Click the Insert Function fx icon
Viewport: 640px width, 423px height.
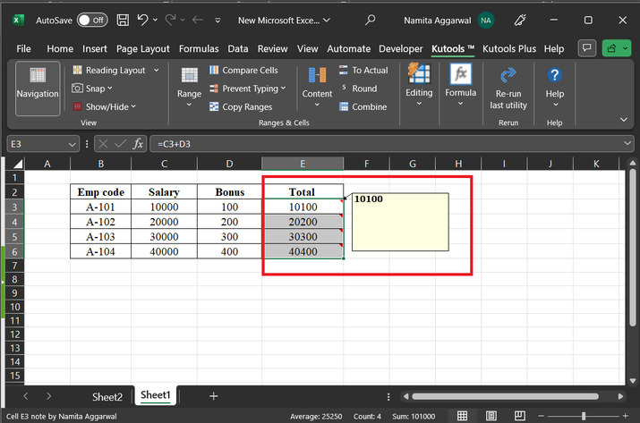(138, 144)
